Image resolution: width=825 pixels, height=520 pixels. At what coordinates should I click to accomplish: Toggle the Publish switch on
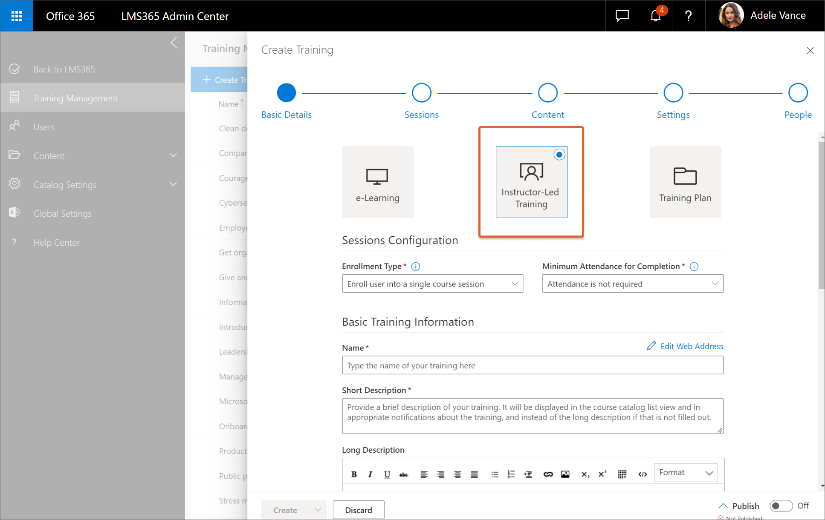pos(781,506)
